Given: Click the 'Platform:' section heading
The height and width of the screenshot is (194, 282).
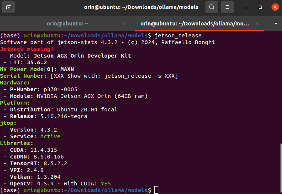Looking at the screenshot, I should coord(15,103).
